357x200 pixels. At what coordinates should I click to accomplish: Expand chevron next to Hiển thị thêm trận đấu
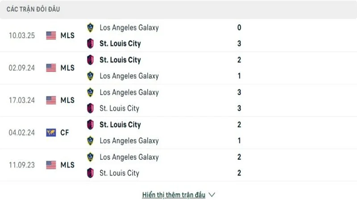[212, 195]
